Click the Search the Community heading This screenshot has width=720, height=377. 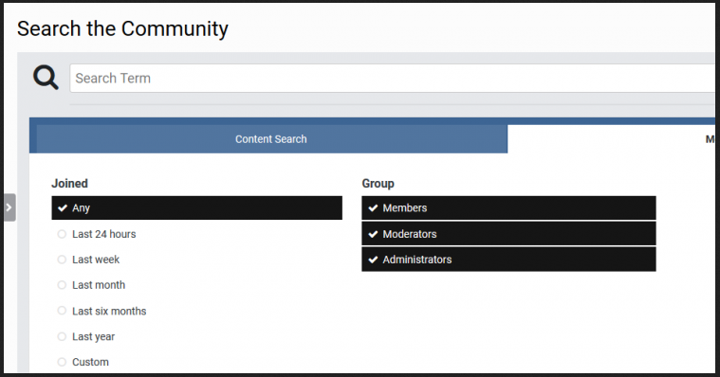(x=122, y=29)
